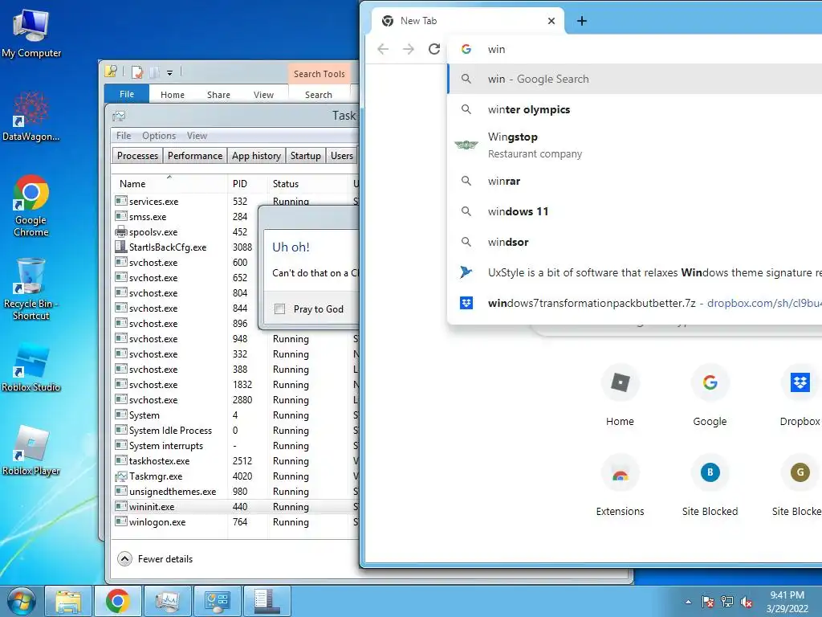Expand Explorer quick access toolbar dropdown
Screen dimensions: 822x617
tap(170, 73)
